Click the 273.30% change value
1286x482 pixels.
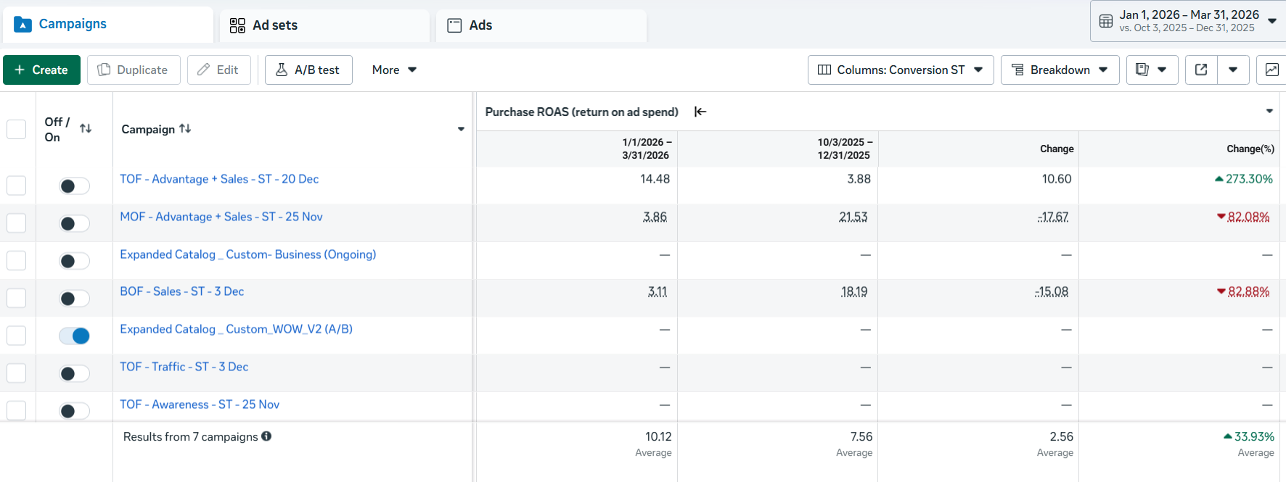1244,179
